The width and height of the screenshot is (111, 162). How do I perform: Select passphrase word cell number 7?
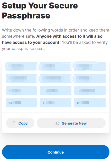pyautogui.click(x=22, y=90)
